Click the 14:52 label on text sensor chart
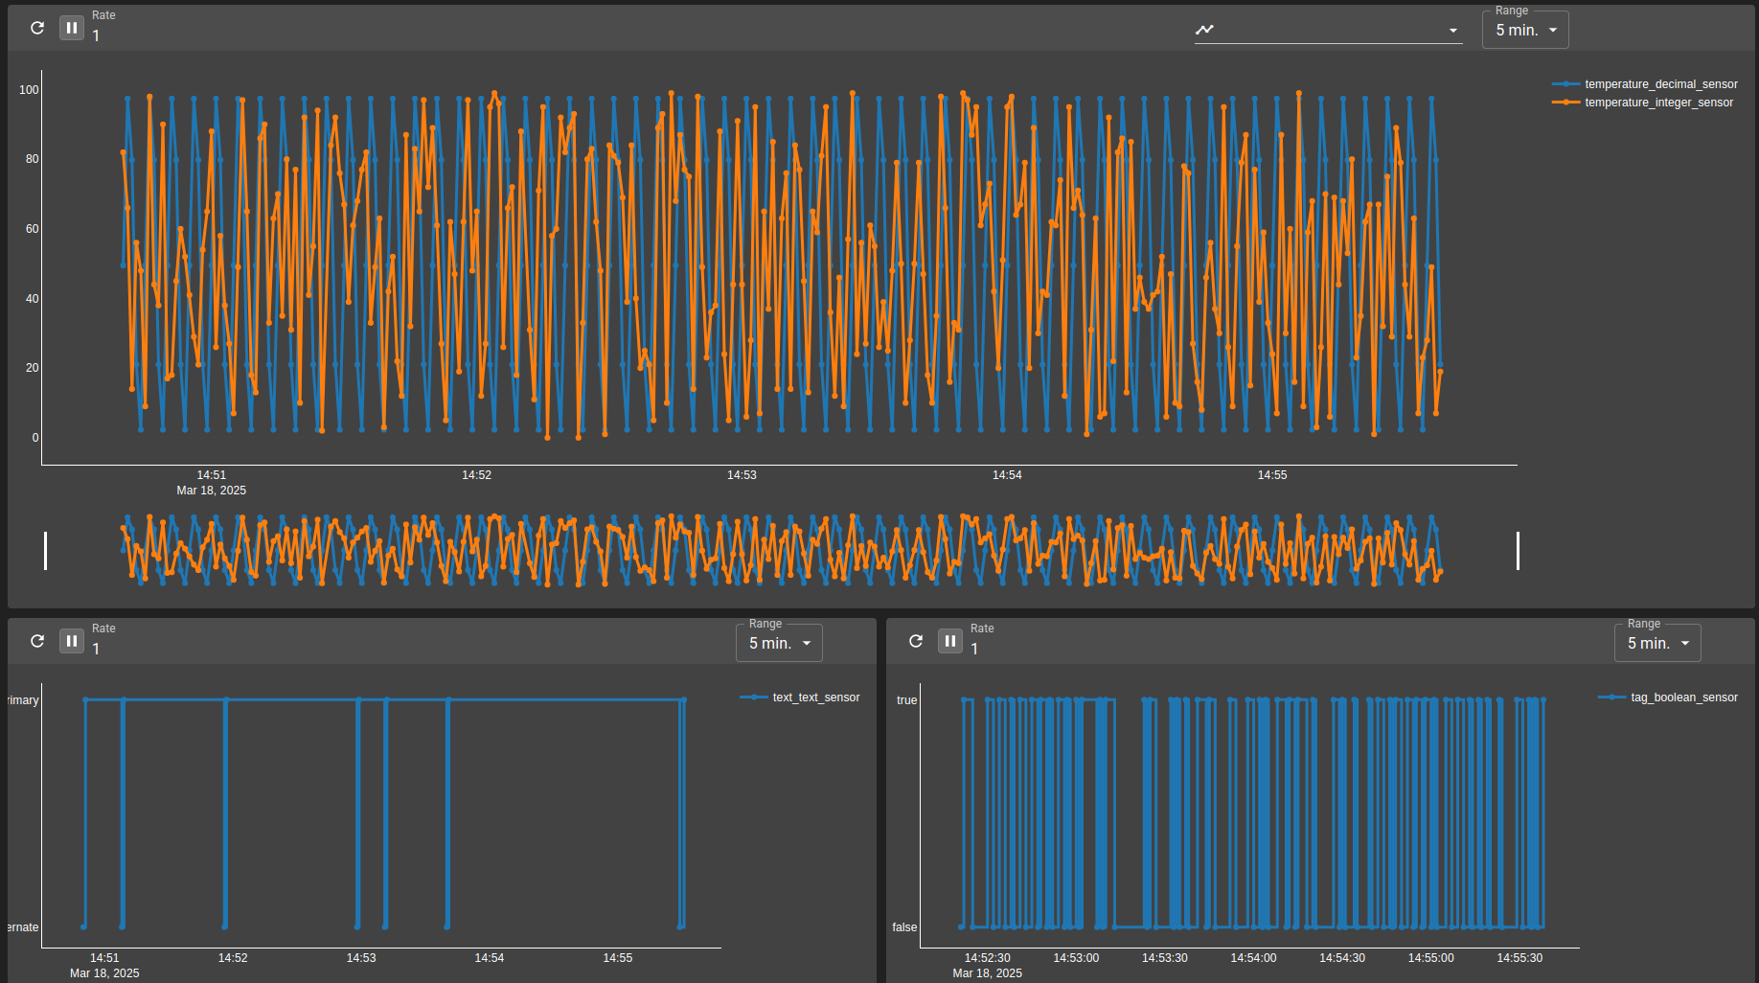This screenshot has height=983, width=1759. [x=233, y=958]
